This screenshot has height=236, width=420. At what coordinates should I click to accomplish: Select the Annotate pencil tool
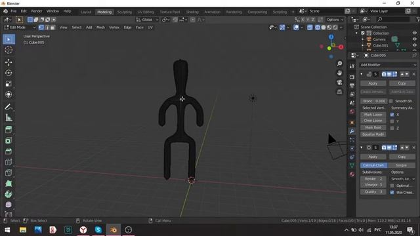(x=9, y=107)
